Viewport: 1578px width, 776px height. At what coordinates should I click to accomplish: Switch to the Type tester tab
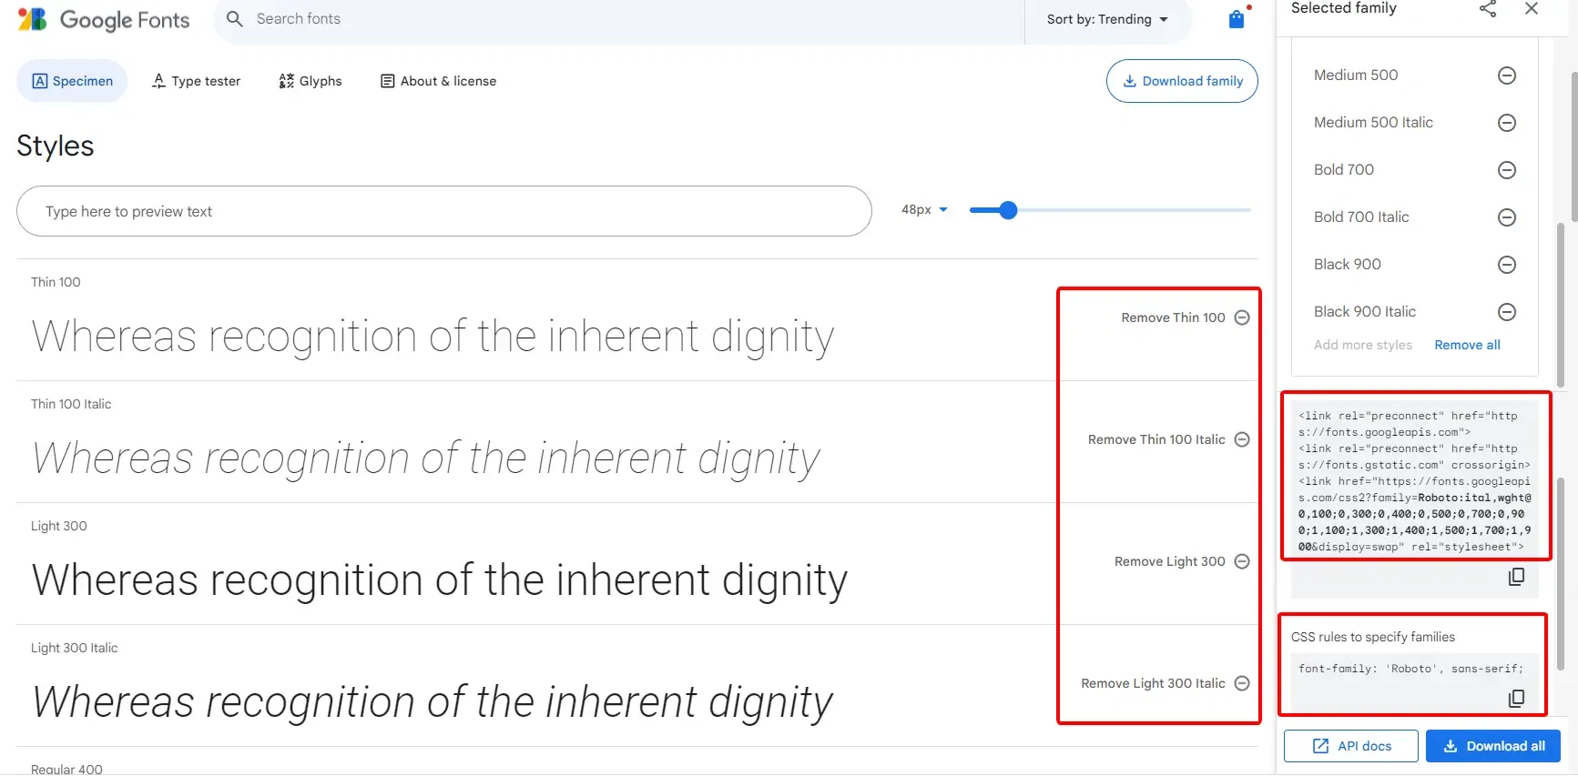pyautogui.click(x=196, y=81)
